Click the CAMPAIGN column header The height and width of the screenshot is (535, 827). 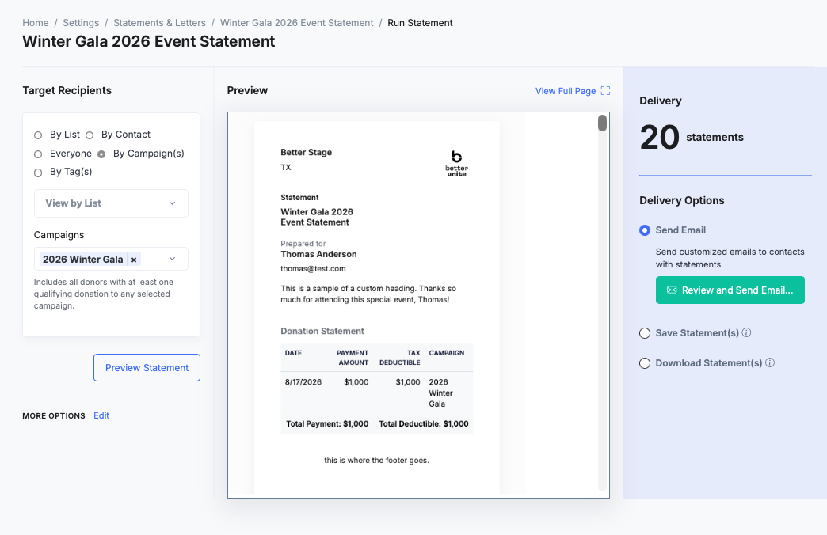point(447,353)
